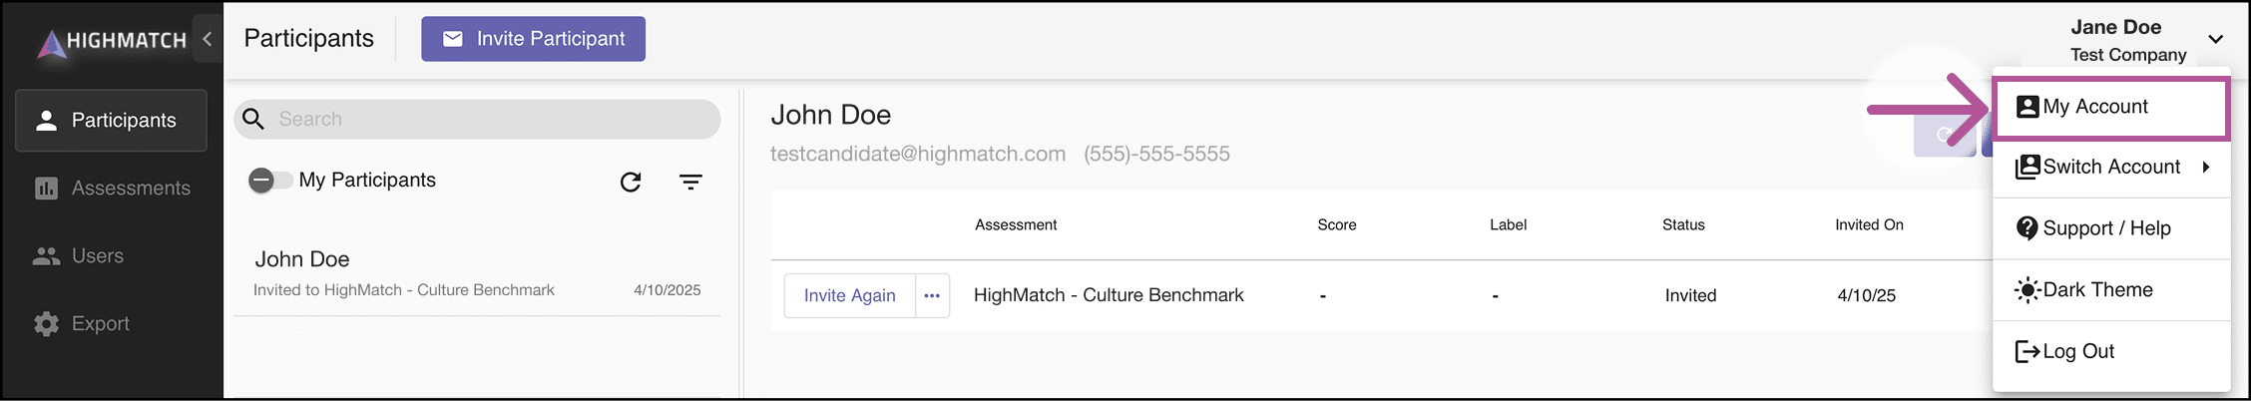2251x401 pixels.
Task: Collapse the Jane Doe account dropdown
Action: pos(2215,39)
